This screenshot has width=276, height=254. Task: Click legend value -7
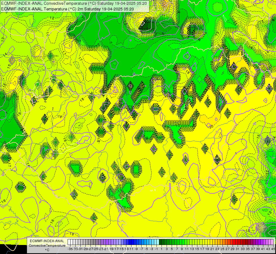(141, 249)
